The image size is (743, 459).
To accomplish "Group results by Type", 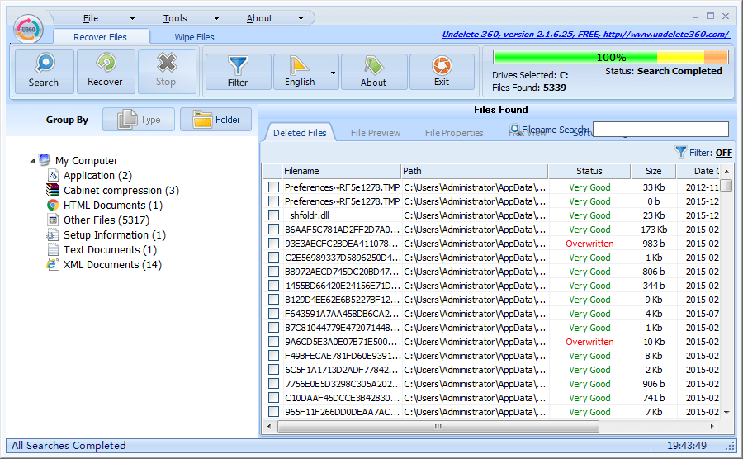I will [139, 120].
